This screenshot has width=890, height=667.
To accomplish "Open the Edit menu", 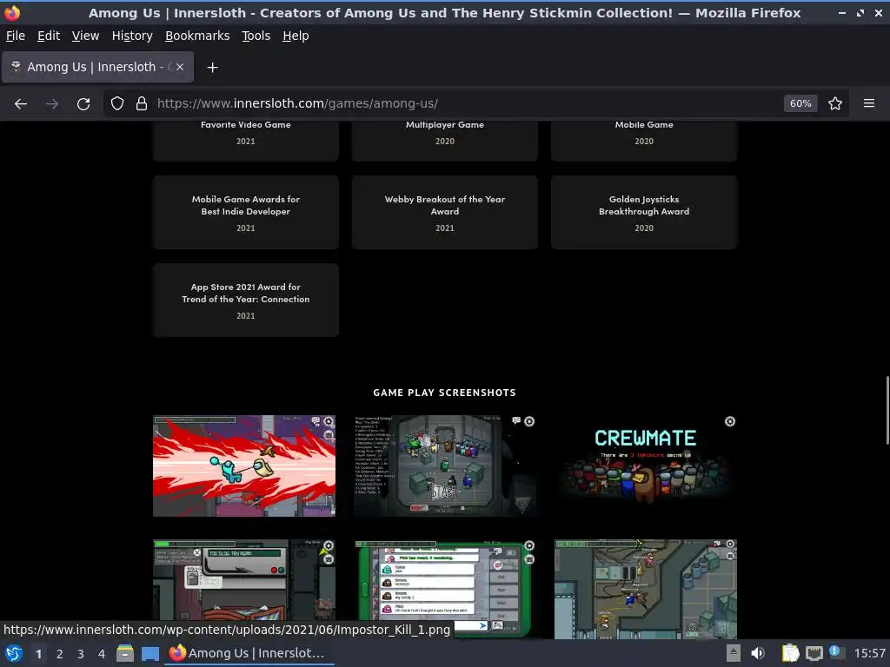I will point(49,36).
